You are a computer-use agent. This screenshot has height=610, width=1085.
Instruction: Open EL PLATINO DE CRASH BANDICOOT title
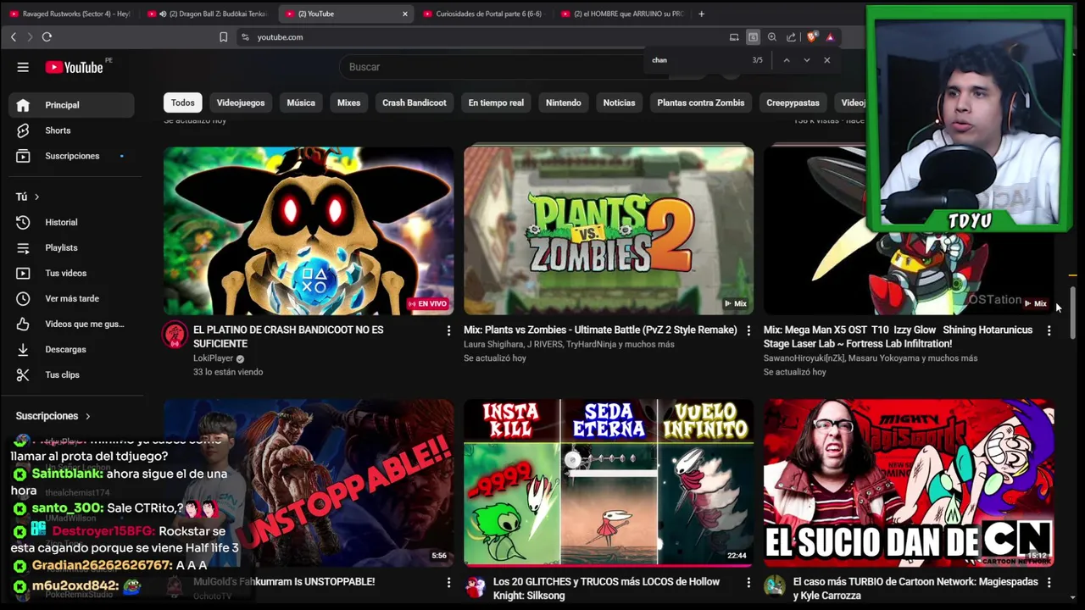[288, 336]
